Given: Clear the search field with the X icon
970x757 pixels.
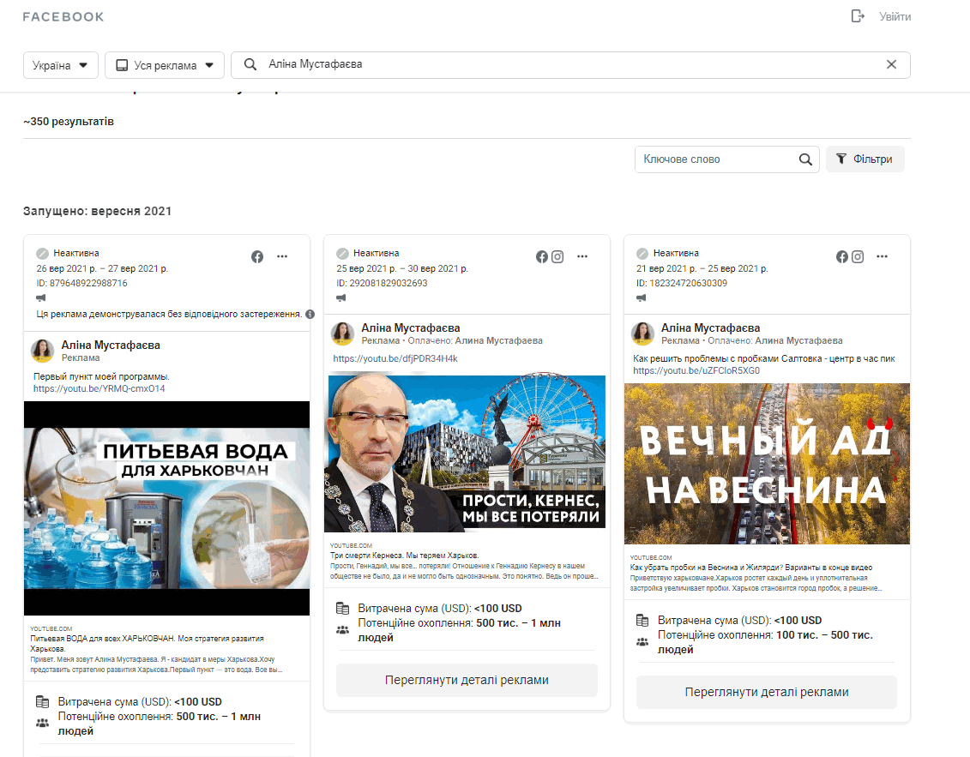Looking at the screenshot, I should tap(891, 64).
